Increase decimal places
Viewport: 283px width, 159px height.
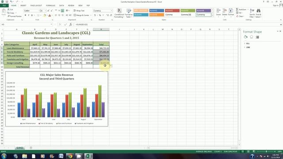pos(107,15)
